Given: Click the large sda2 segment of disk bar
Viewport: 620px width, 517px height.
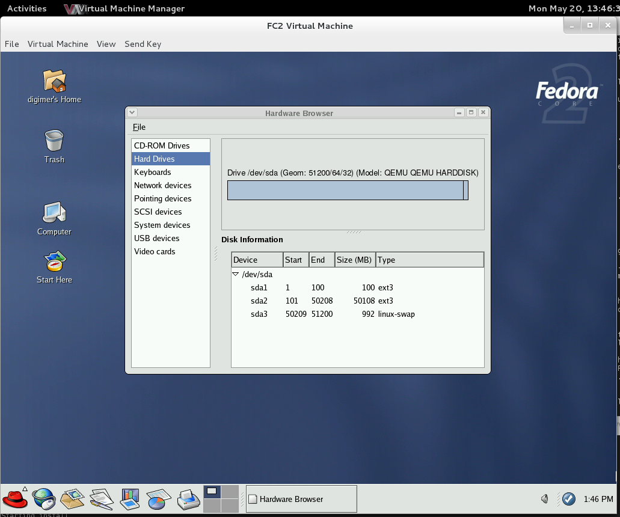Looking at the screenshot, I should [346, 190].
